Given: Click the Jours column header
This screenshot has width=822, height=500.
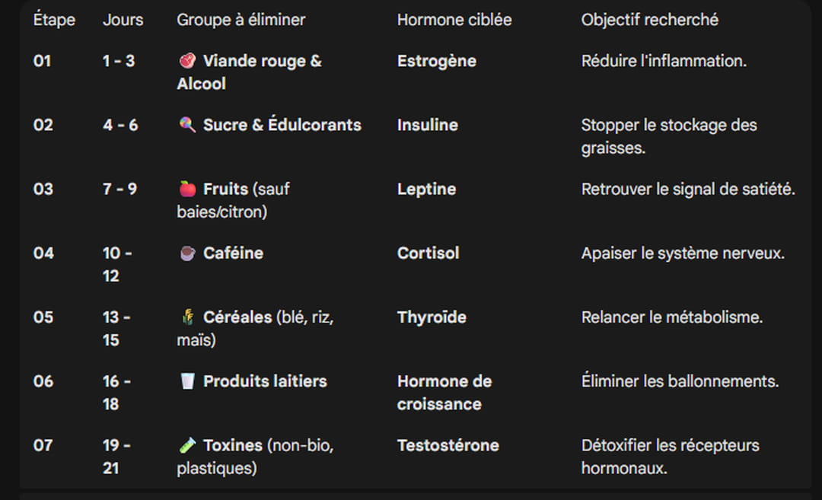Looking at the screenshot, I should 123,21.
